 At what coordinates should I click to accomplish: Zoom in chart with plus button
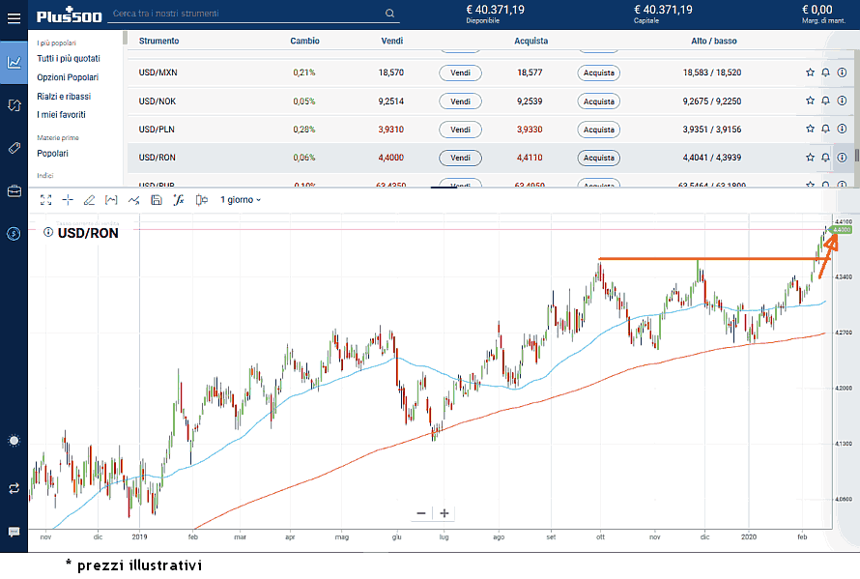[444, 513]
